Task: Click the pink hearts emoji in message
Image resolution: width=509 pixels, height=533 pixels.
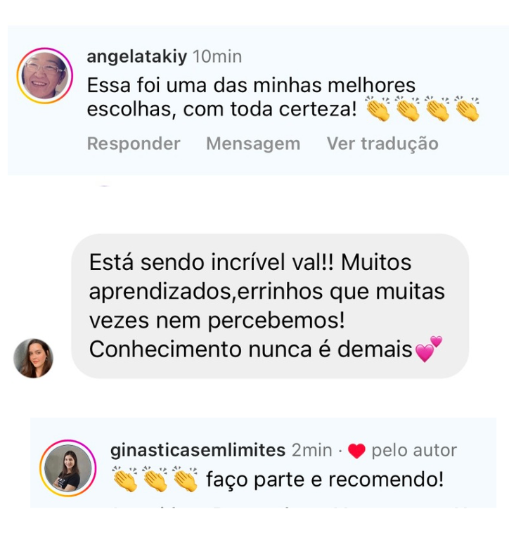Action: tap(429, 349)
